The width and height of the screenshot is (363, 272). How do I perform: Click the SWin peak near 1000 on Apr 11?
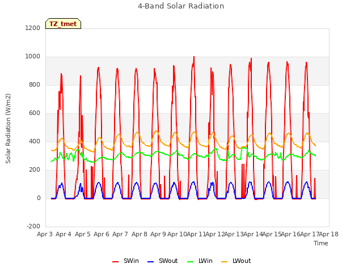[x=194, y=57]
